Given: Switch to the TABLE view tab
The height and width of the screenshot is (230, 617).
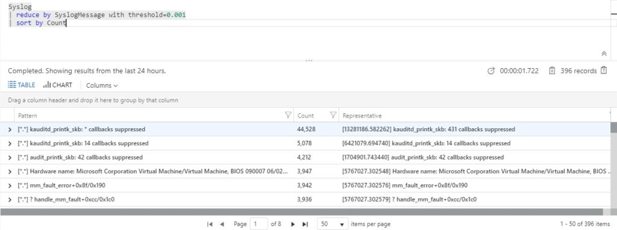Looking at the screenshot, I should click(x=22, y=85).
